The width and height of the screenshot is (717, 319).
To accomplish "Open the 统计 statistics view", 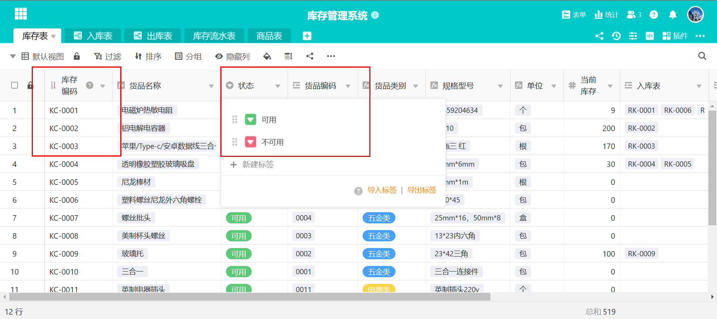I will (x=606, y=15).
